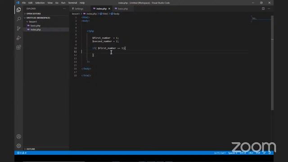Open Run and Debug view
Image resolution: width=288 pixels, height=162 pixels.
[x=18, y=38]
